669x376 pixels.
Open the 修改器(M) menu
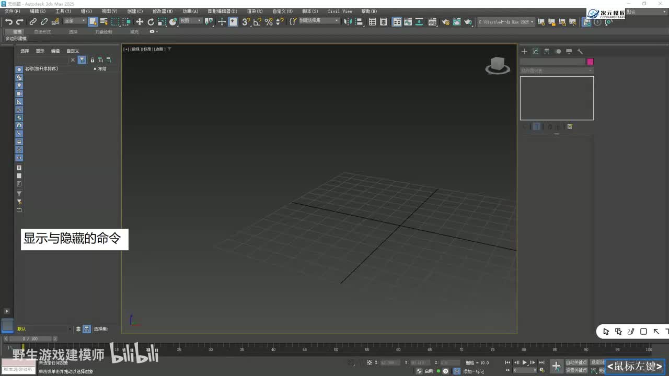click(163, 11)
